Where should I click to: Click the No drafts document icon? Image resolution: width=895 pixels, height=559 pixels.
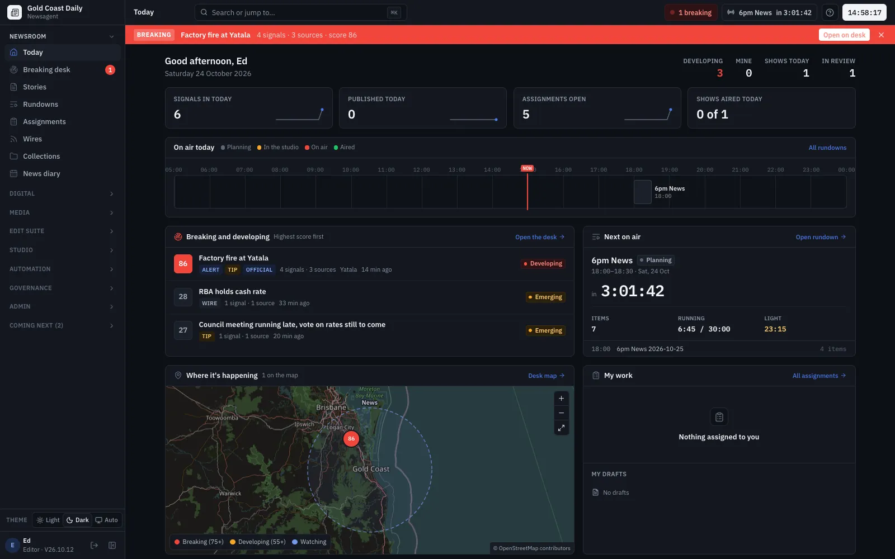pos(595,492)
